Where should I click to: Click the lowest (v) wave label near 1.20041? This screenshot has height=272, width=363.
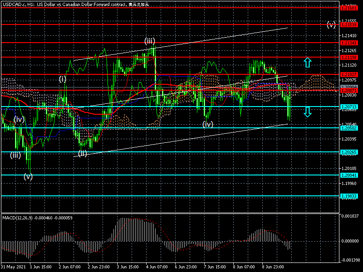(29, 177)
